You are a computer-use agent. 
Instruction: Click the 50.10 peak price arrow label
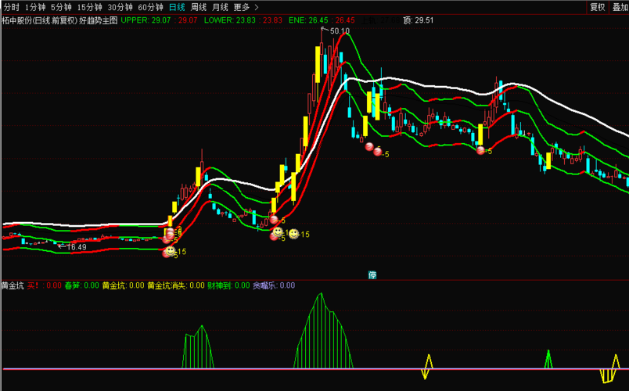(337, 31)
